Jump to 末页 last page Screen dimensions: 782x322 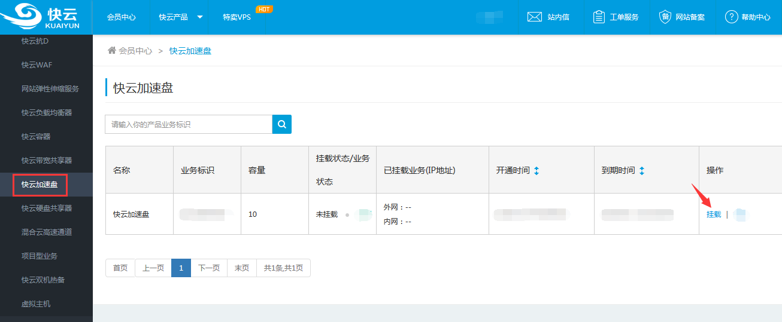pyautogui.click(x=242, y=268)
